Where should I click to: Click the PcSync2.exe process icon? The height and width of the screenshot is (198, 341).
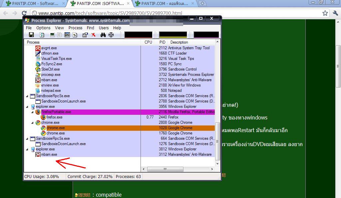tap(38, 64)
